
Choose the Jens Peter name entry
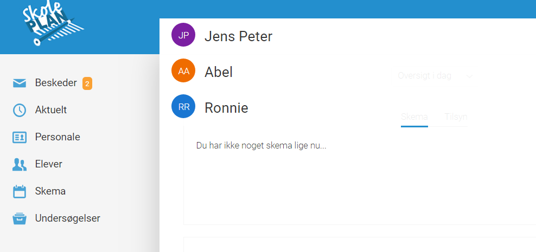[x=238, y=36]
